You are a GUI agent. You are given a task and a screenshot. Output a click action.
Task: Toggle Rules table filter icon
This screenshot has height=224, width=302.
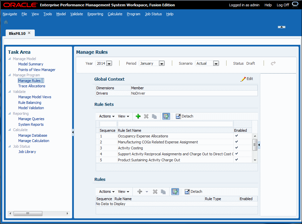pos(175,191)
